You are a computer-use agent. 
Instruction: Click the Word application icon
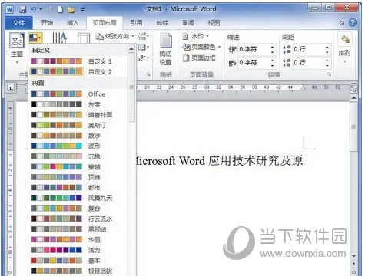[9, 10]
